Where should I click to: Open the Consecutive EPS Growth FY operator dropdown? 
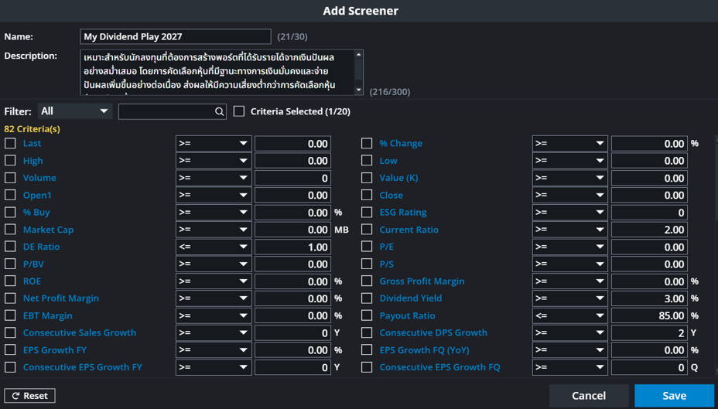214,367
